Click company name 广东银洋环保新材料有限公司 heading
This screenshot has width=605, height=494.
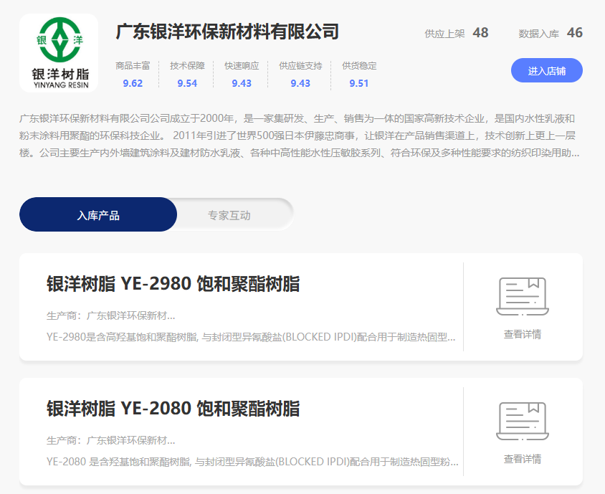pos(227,32)
